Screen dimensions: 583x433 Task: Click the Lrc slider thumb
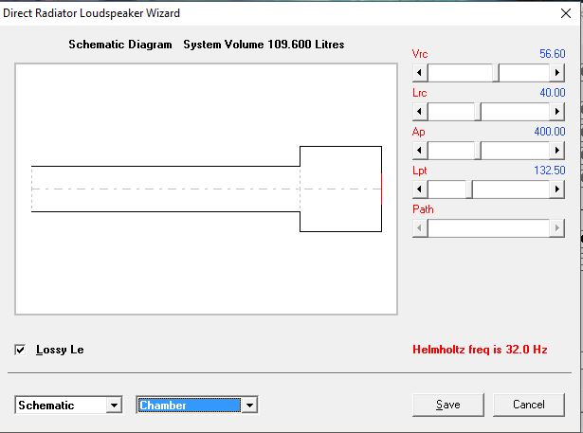[x=478, y=111]
